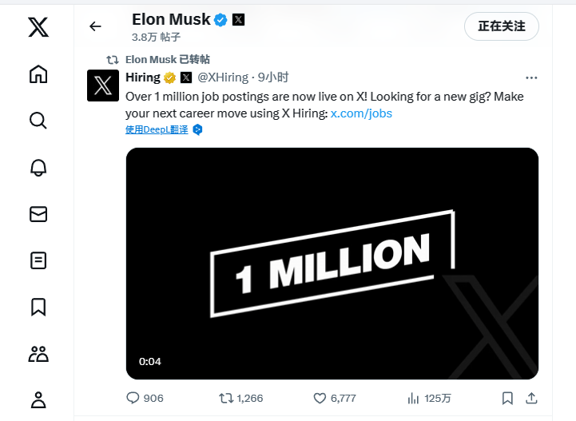The width and height of the screenshot is (576, 421).
Task: Open the repost options showing 1,266
Action: [241, 398]
